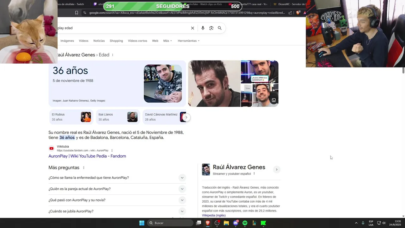405x228 pixels.
Task: Show hidden system tray icons
Action: (x=356, y=223)
